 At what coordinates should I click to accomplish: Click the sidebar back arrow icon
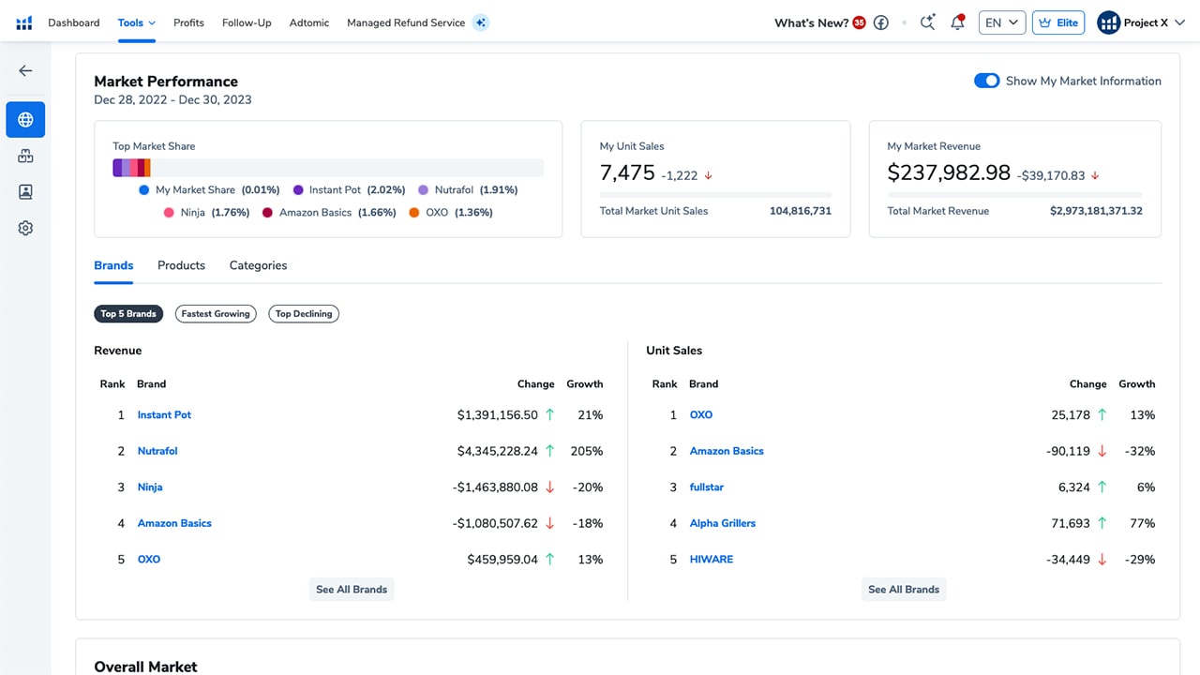click(25, 70)
